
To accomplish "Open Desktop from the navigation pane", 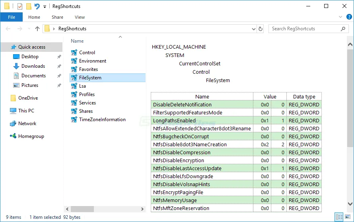I will [x=30, y=57].
